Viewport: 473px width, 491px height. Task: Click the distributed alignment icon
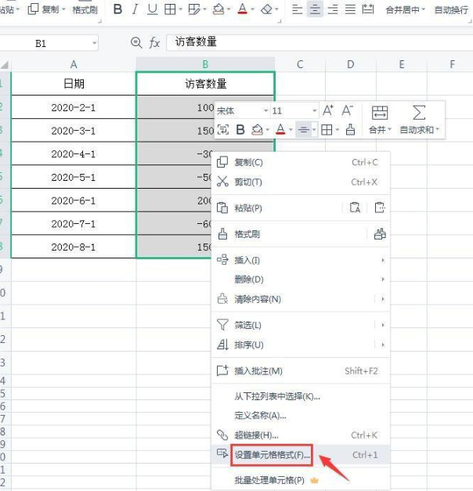point(368,9)
